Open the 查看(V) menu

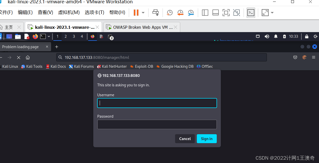(x=45, y=12)
